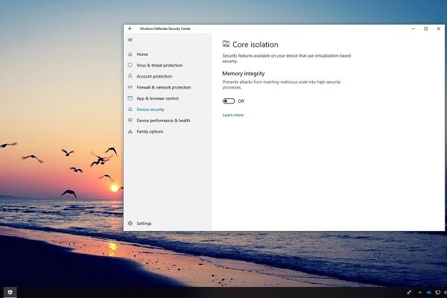Viewport: 447px width, 298px height.
Task: Click the Learn more link
Action: click(232, 115)
